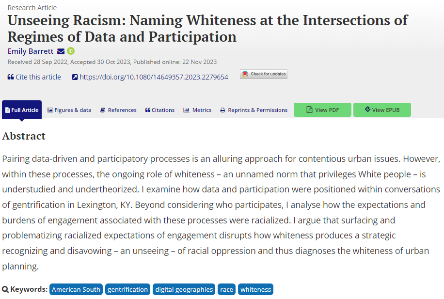Open the author's ORCID iD icon
Viewport: 444px width, 299px height.
(71, 51)
